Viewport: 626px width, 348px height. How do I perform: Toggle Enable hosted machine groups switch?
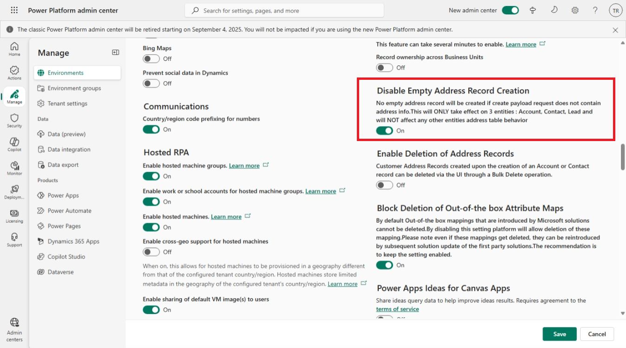pyautogui.click(x=151, y=176)
